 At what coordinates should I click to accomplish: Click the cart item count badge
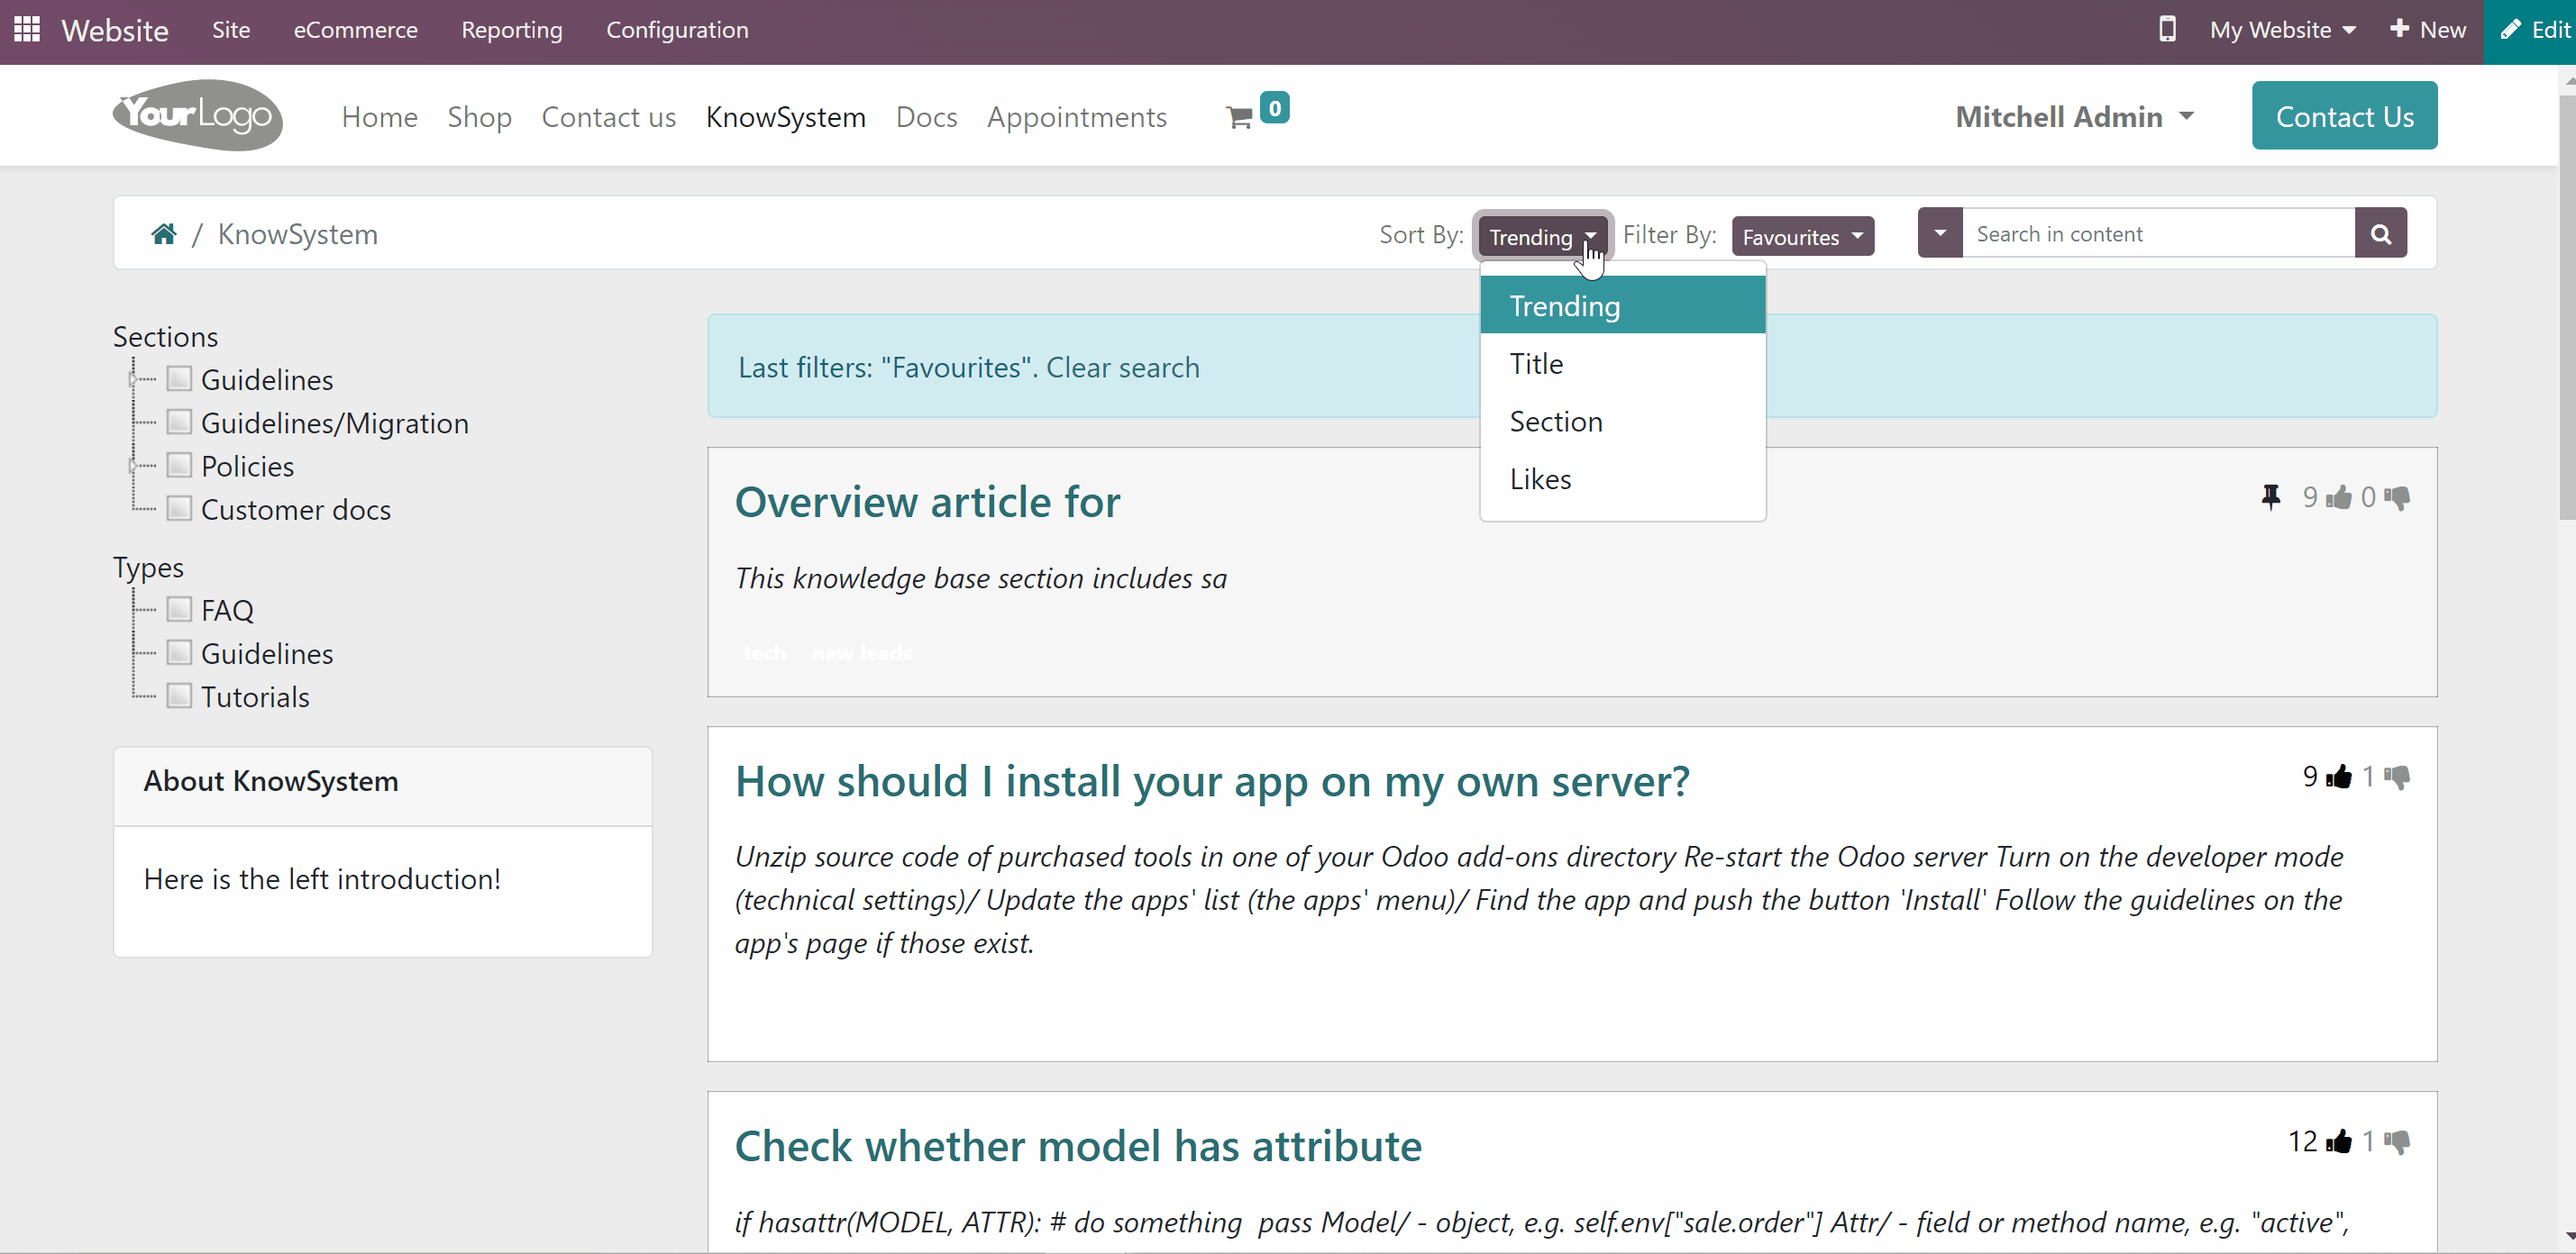point(1274,108)
